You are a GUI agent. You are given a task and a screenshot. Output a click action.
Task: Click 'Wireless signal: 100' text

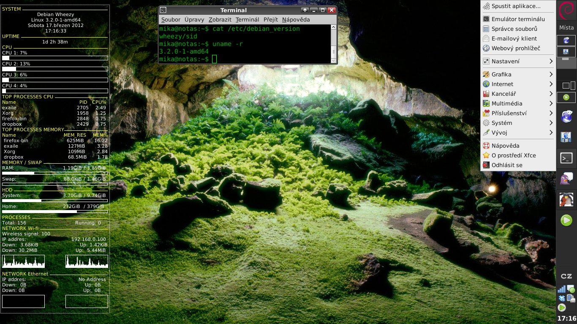pyautogui.click(x=26, y=234)
